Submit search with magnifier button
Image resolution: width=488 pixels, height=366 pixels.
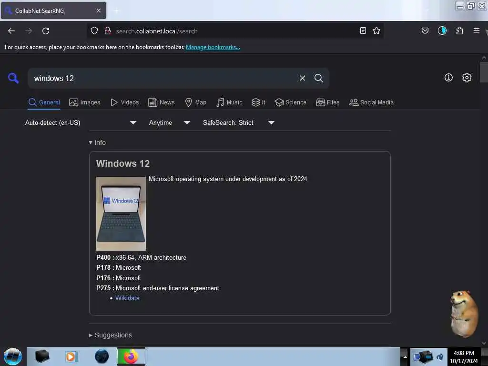click(x=318, y=78)
